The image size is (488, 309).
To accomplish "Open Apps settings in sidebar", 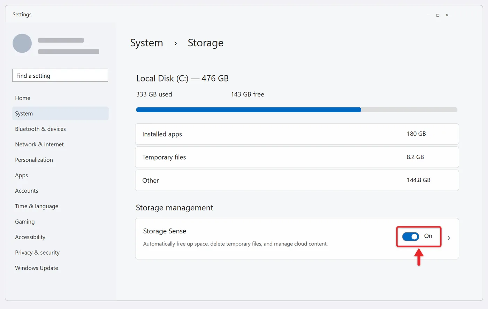I will [21, 175].
